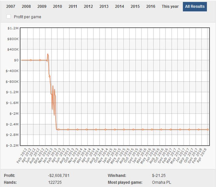Select the 2008 year tab
The image size is (216, 187).
26,6
